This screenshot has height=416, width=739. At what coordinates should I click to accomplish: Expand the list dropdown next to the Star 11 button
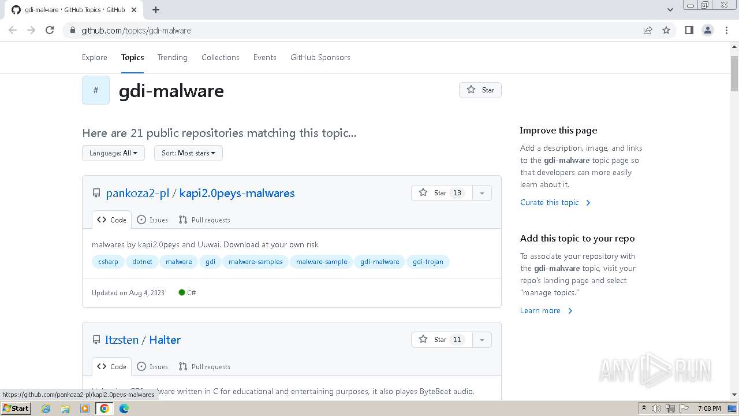(482, 340)
